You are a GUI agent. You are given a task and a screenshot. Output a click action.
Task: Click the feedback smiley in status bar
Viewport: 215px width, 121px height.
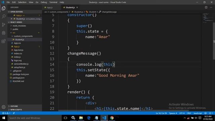[205, 113]
